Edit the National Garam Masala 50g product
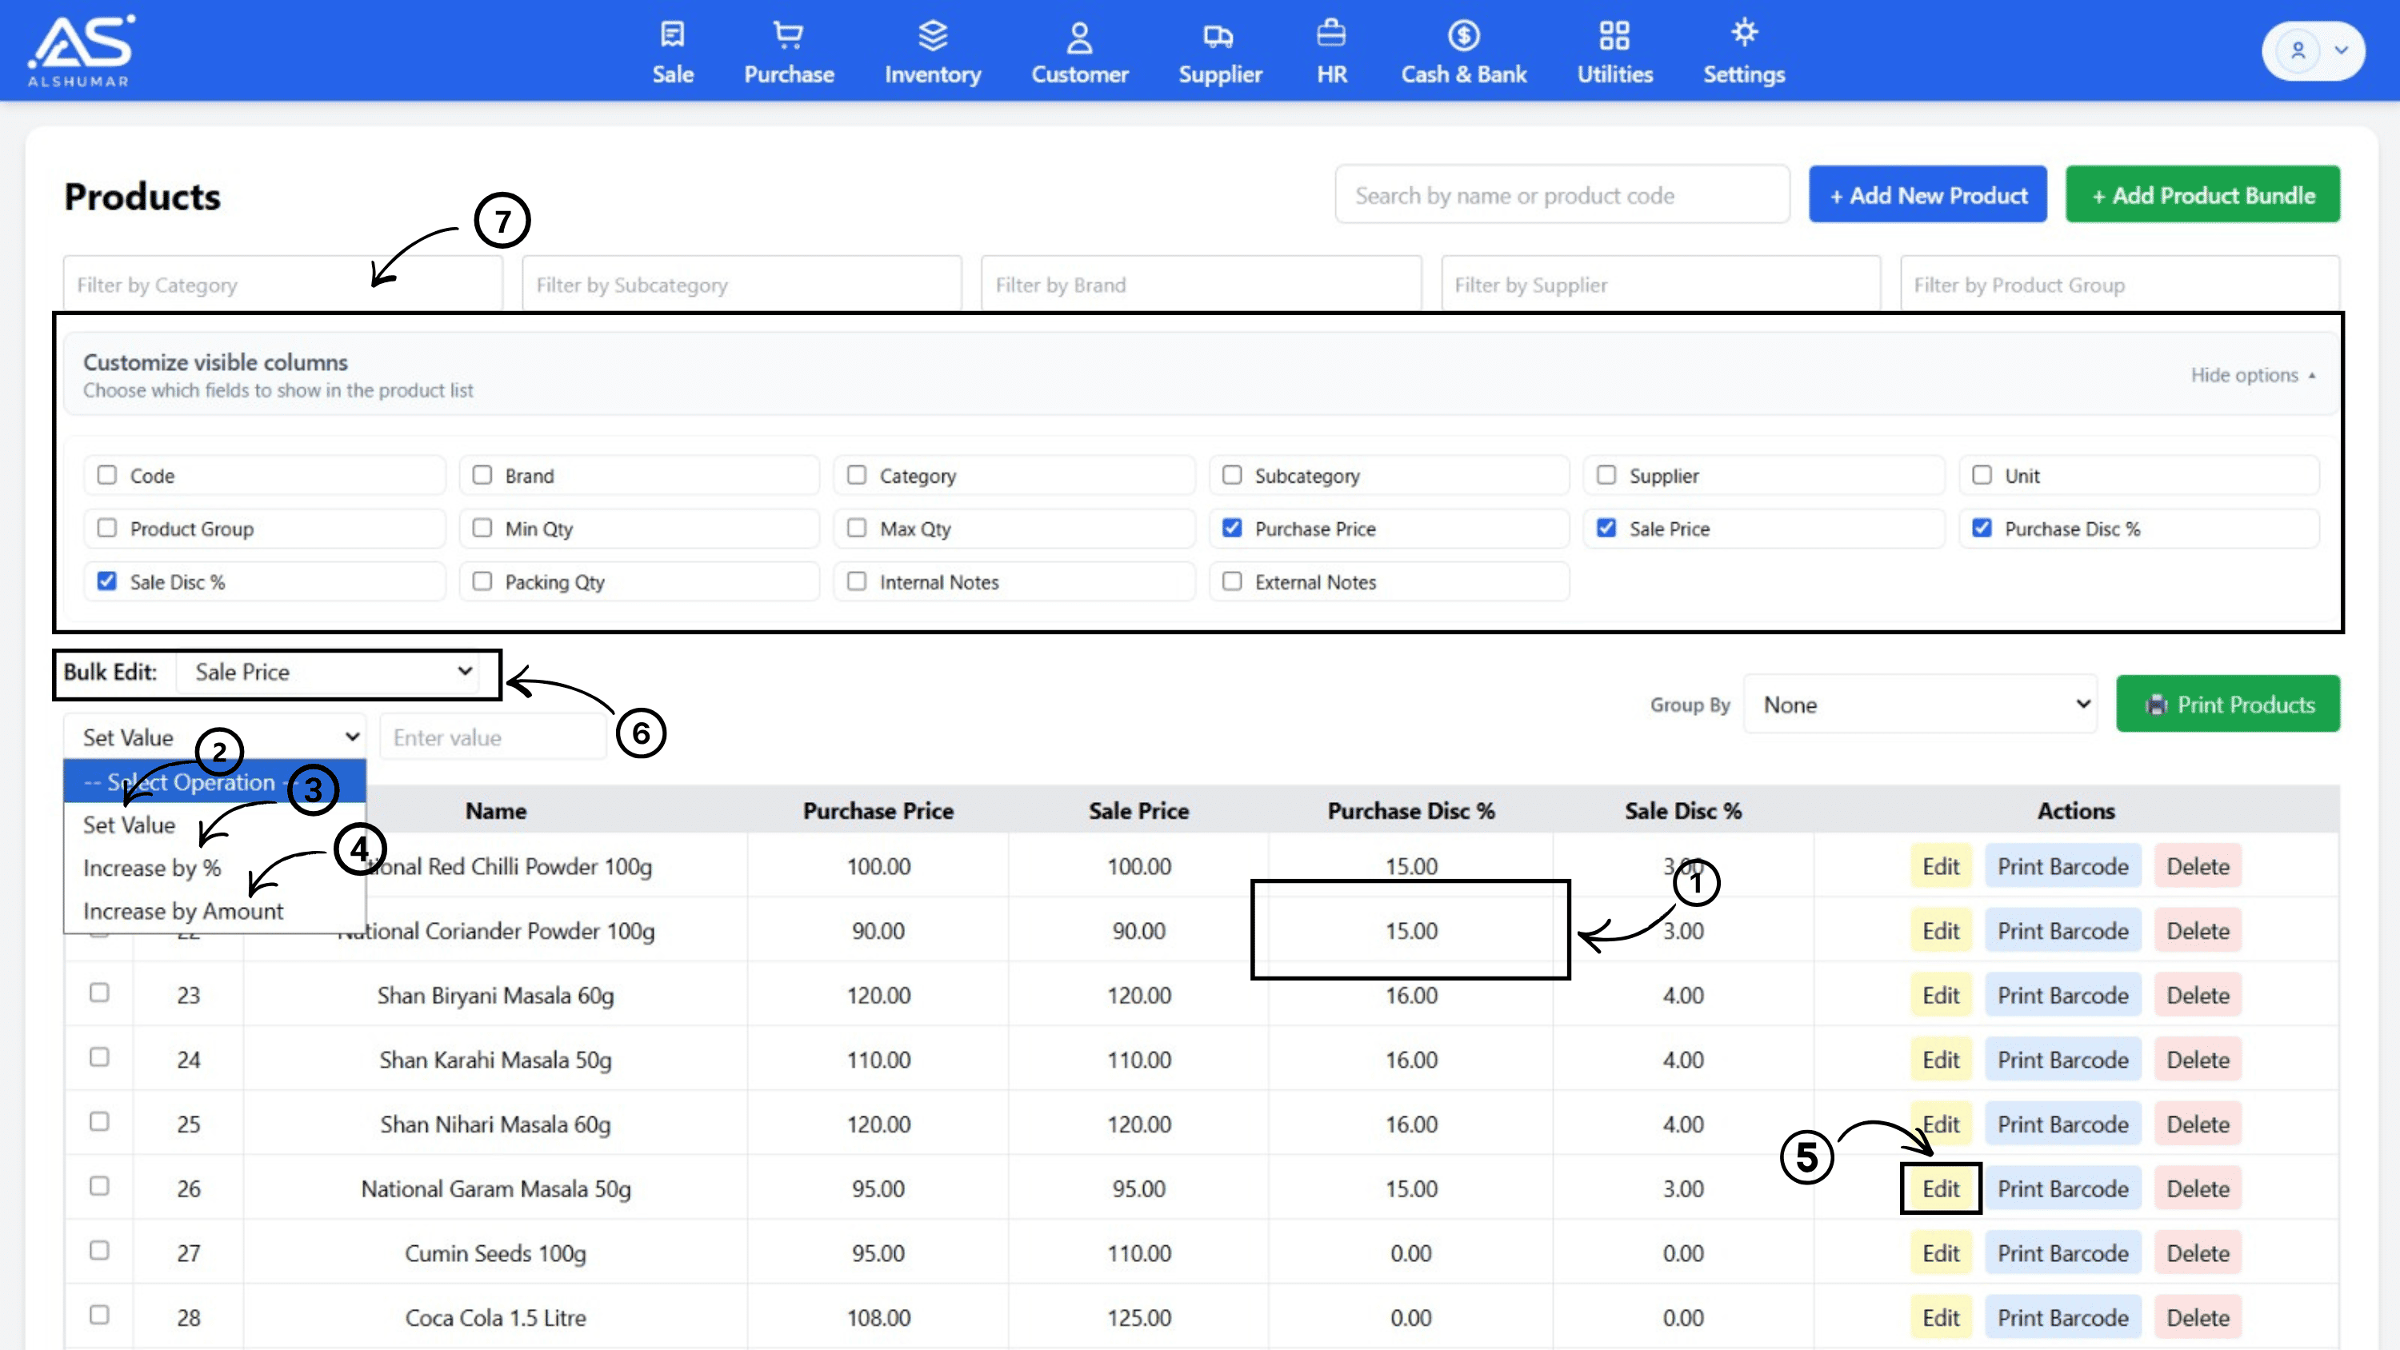Screen dimensions: 2400x1350 click(x=1941, y=1188)
